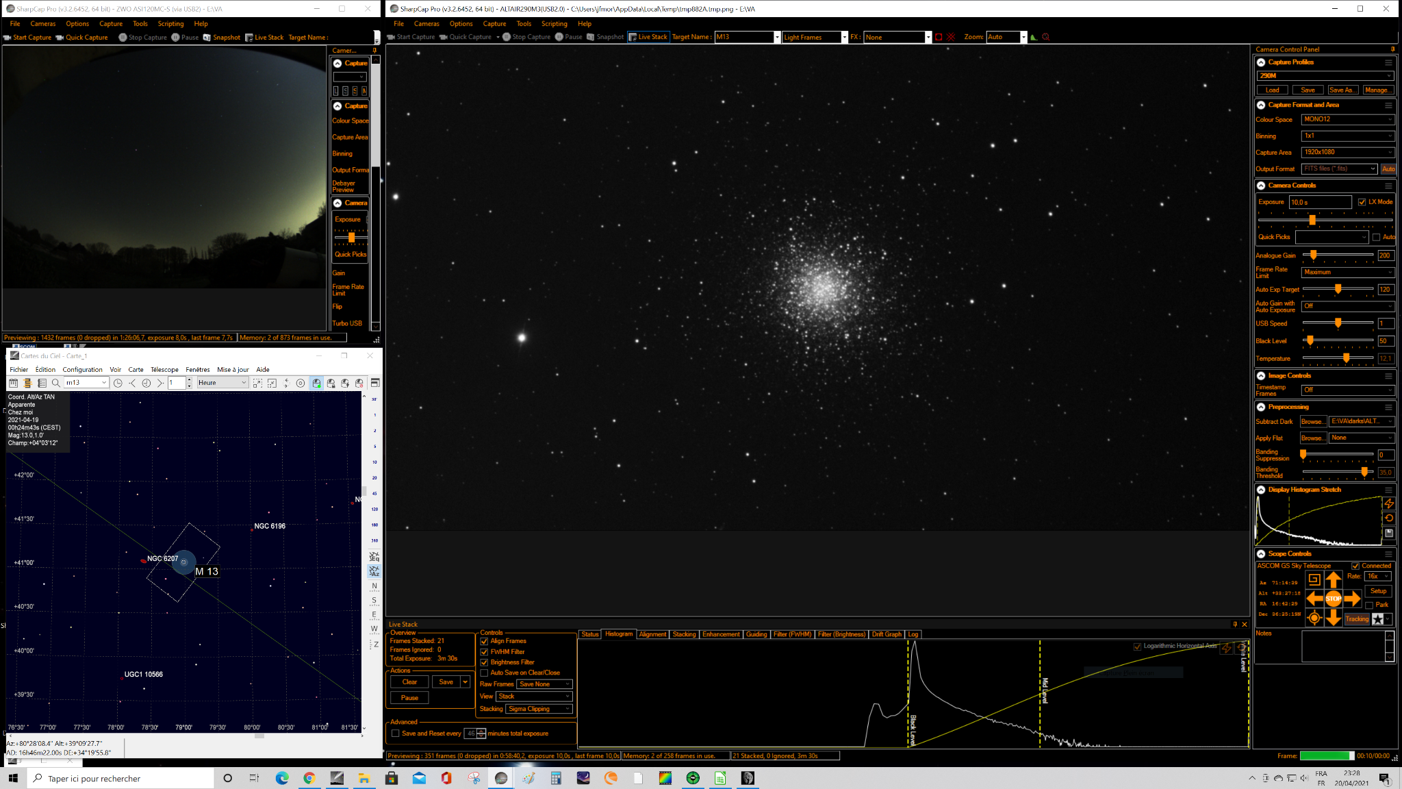The width and height of the screenshot is (1402, 789).
Task: Switch to Alt/Az coordinates in the Cartes du Ciel sidebar
Action: pos(374,571)
